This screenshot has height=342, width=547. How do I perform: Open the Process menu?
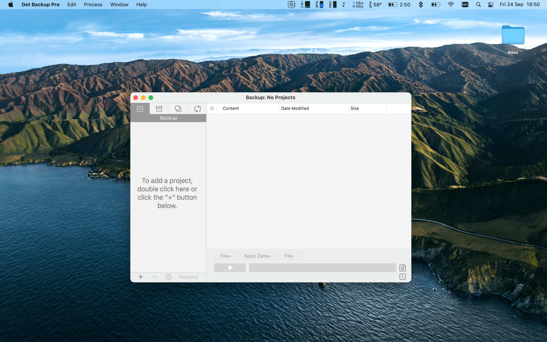(93, 5)
